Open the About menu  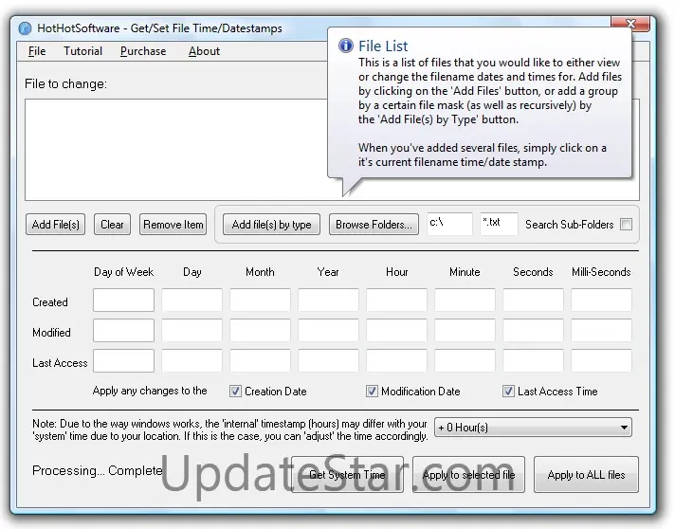tap(204, 51)
